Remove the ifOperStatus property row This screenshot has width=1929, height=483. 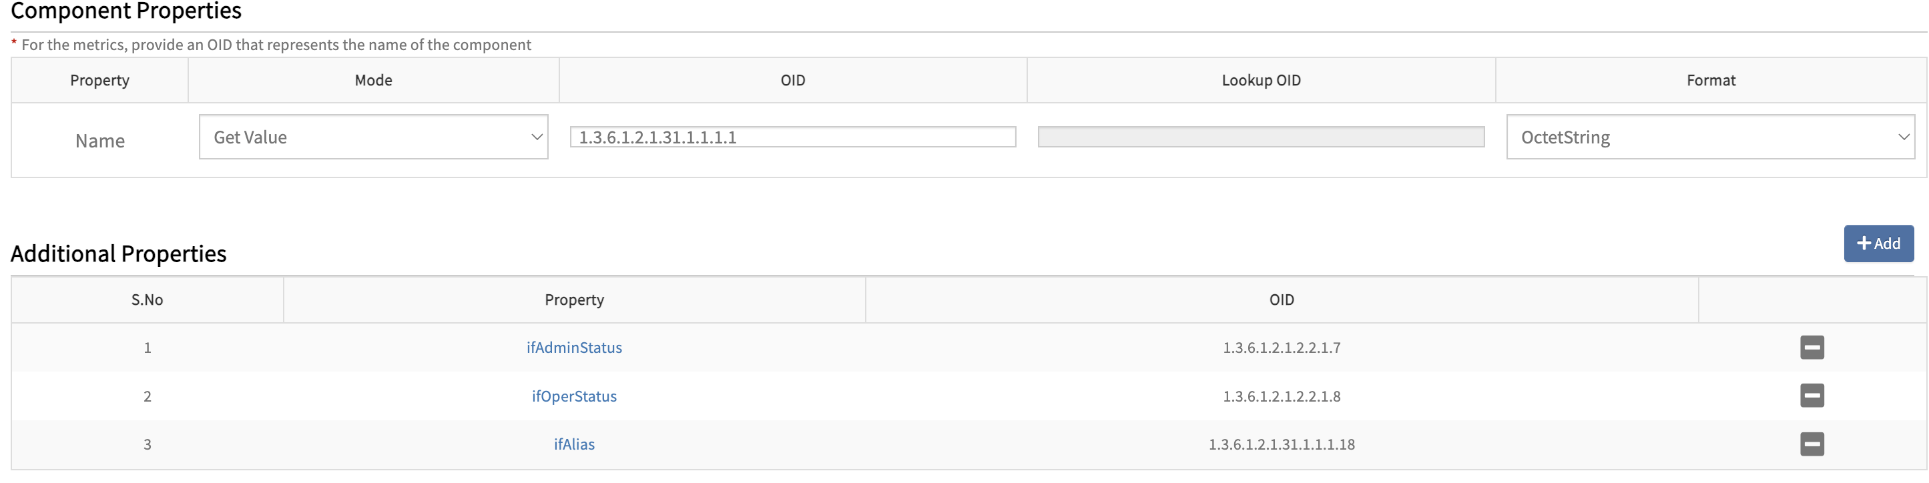pyautogui.click(x=1812, y=396)
